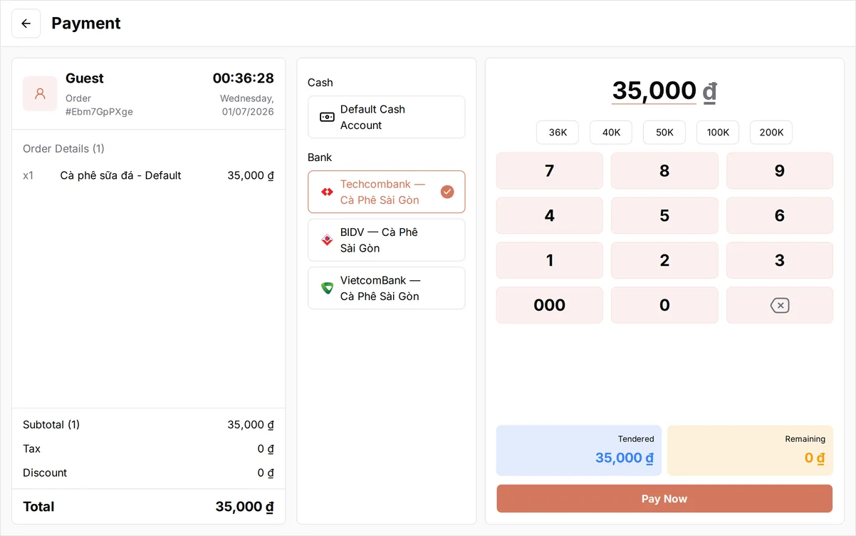Click keypad digit 1
Screen dimensions: 856x536
tap(550, 260)
